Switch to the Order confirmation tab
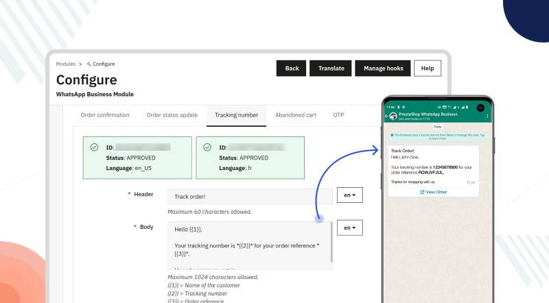The height and width of the screenshot is (303, 549). (x=105, y=115)
